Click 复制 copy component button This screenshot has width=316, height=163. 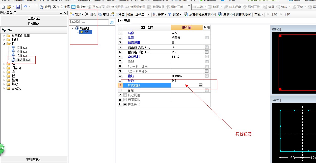click(x=103, y=14)
